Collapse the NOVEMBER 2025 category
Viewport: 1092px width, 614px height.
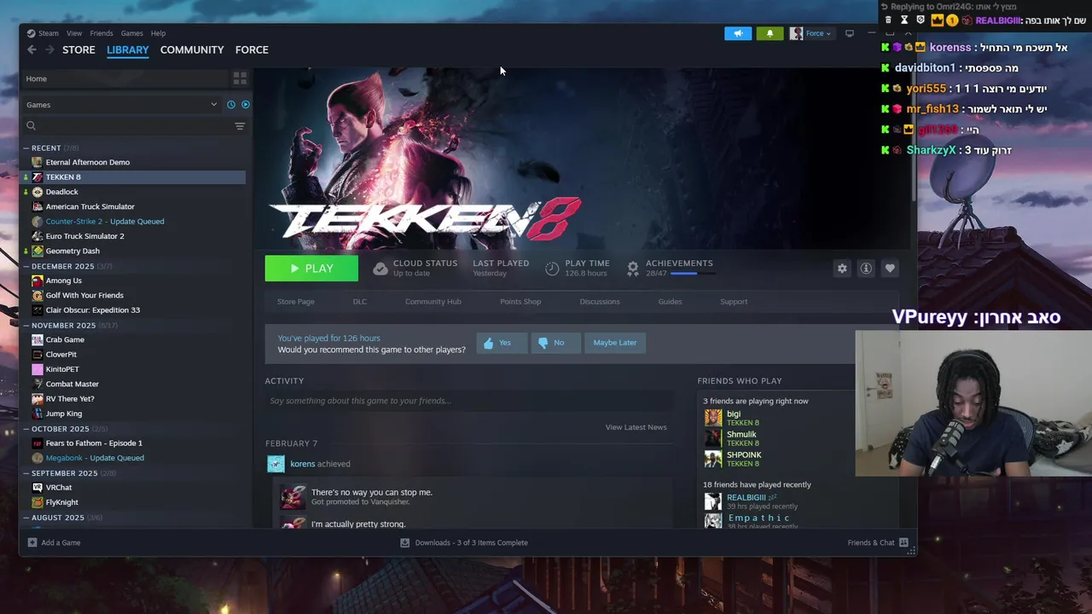point(26,325)
